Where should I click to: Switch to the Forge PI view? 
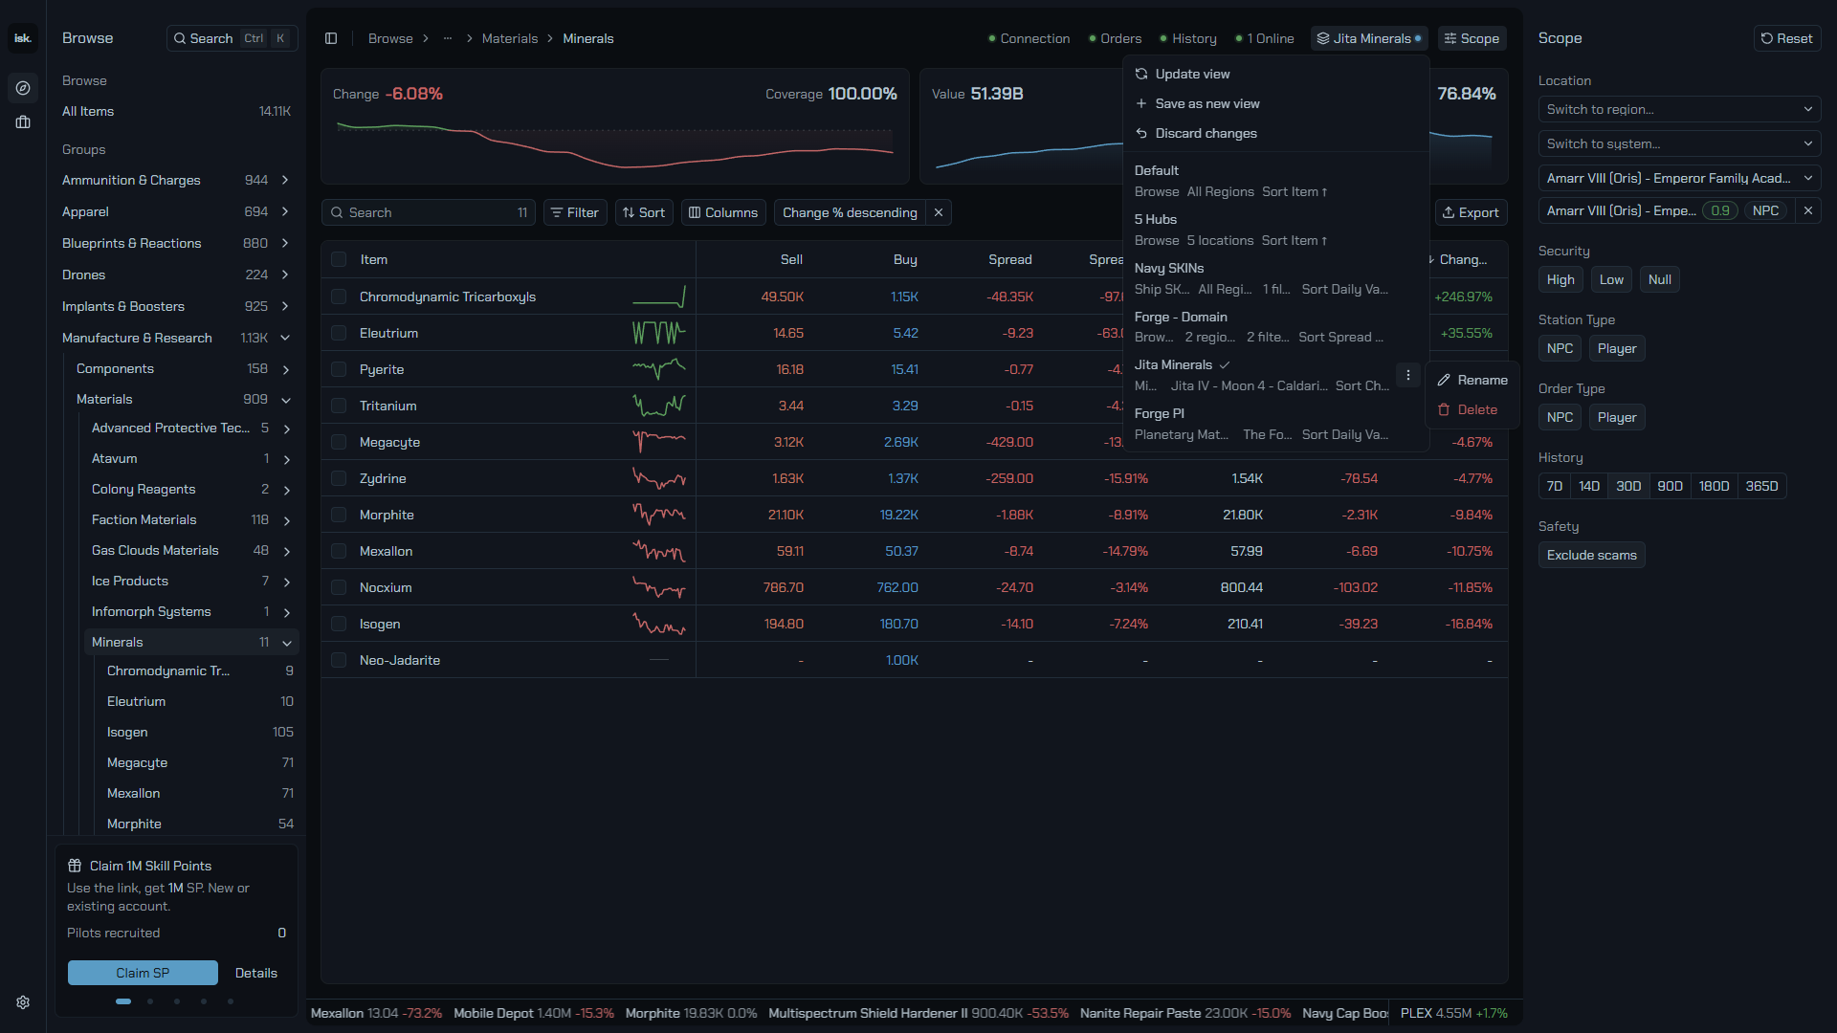tap(1276, 424)
